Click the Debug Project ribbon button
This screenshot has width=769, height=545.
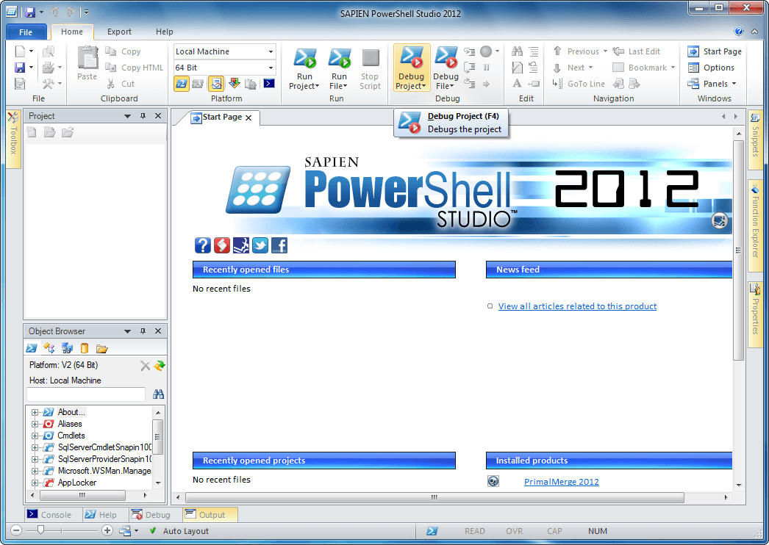[411, 68]
